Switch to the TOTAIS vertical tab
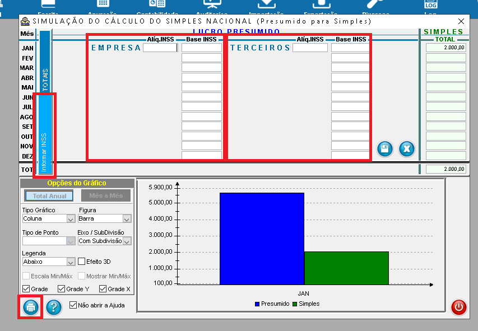The width and height of the screenshot is (478, 331). point(45,61)
